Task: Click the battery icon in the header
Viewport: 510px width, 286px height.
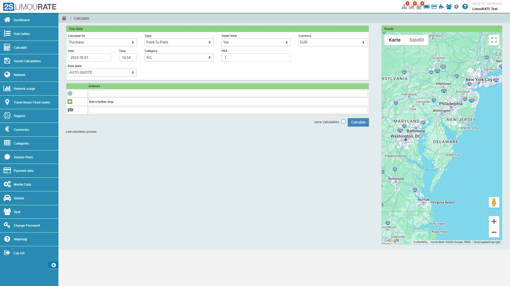Action: click(x=427, y=7)
